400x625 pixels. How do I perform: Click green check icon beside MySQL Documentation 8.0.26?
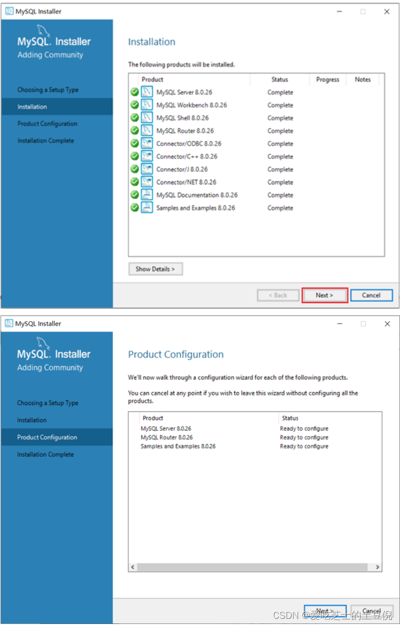click(x=135, y=195)
